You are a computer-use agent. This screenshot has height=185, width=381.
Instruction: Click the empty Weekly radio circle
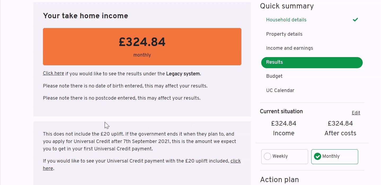click(268, 156)
